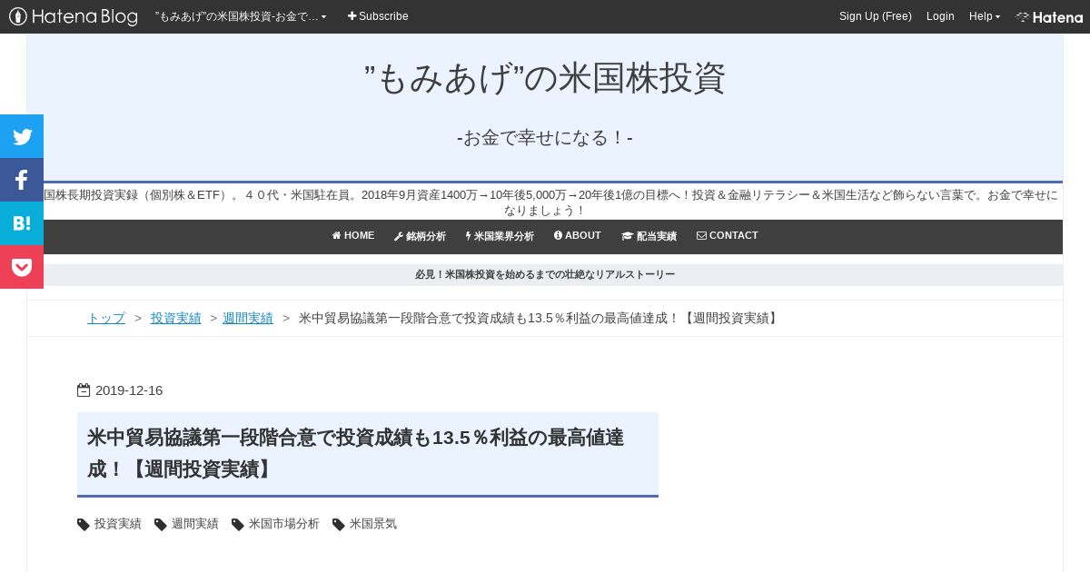
Task: Open the Login link
Action: (940, 16)
